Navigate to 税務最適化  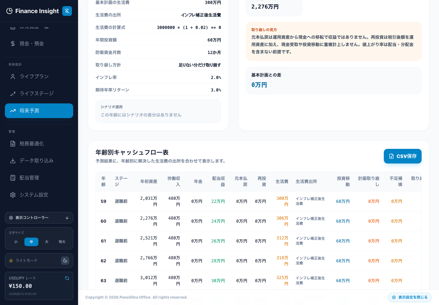[x=39, y=144]
